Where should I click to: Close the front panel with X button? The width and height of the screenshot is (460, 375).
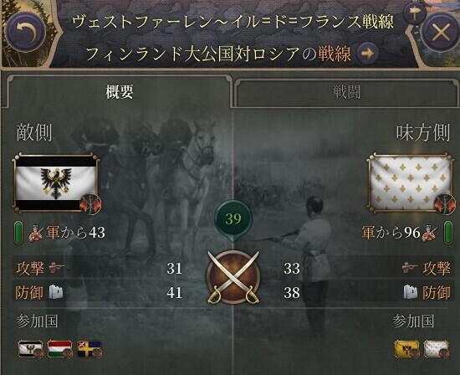(441, 32)
